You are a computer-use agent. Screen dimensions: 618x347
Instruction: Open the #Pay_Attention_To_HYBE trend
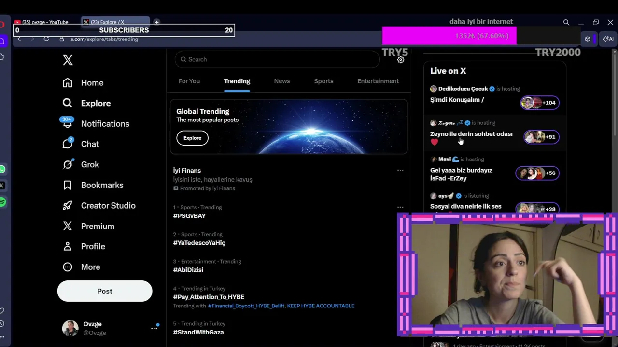209,297
